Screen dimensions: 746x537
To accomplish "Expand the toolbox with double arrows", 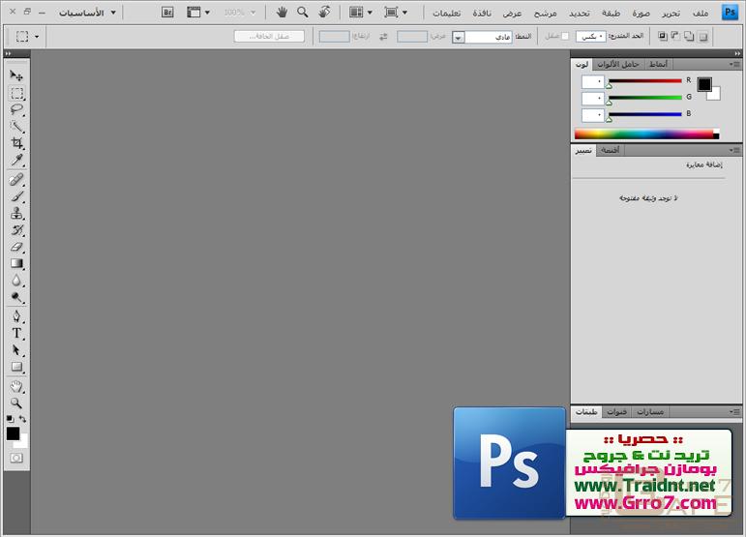I will (x=8, y=54).
